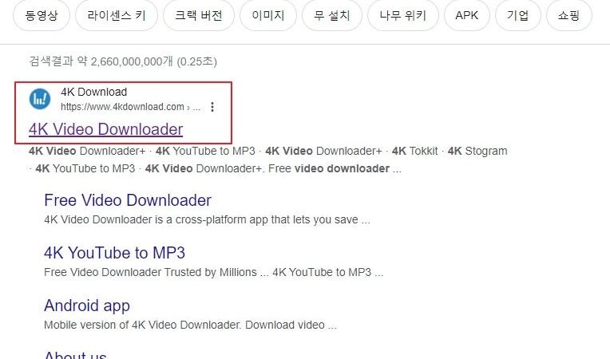Click the 4K Download site name
The width and height of the screenshot is (610, 359).
point(93,92)
